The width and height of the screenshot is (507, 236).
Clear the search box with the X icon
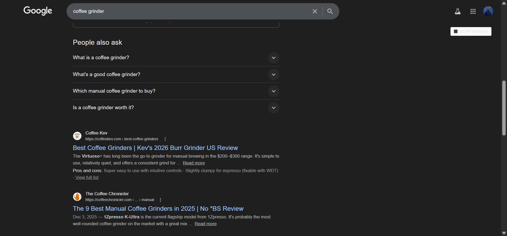(315, 11)
